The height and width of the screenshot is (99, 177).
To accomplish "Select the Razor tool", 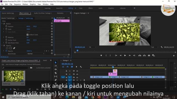I will (56, 73).
